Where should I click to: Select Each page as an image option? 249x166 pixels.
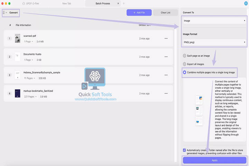click(x=184, y=56)
